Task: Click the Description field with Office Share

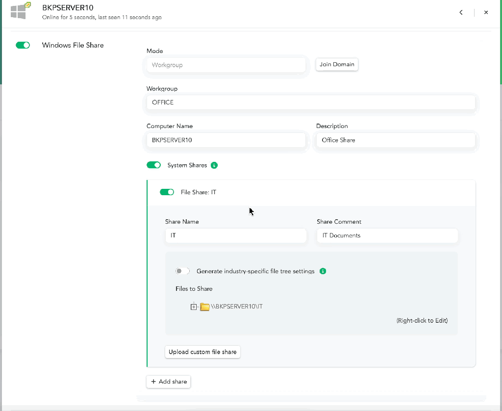Action: coord(396,140)
